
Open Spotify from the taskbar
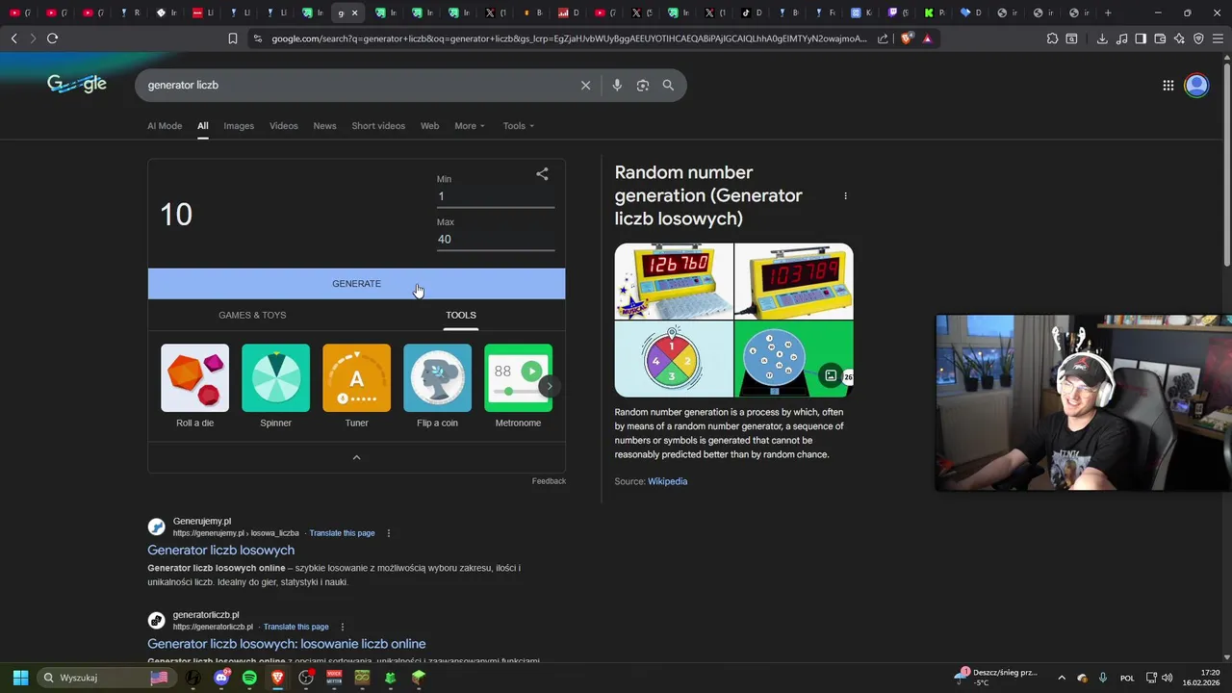[x=249, y=678]
